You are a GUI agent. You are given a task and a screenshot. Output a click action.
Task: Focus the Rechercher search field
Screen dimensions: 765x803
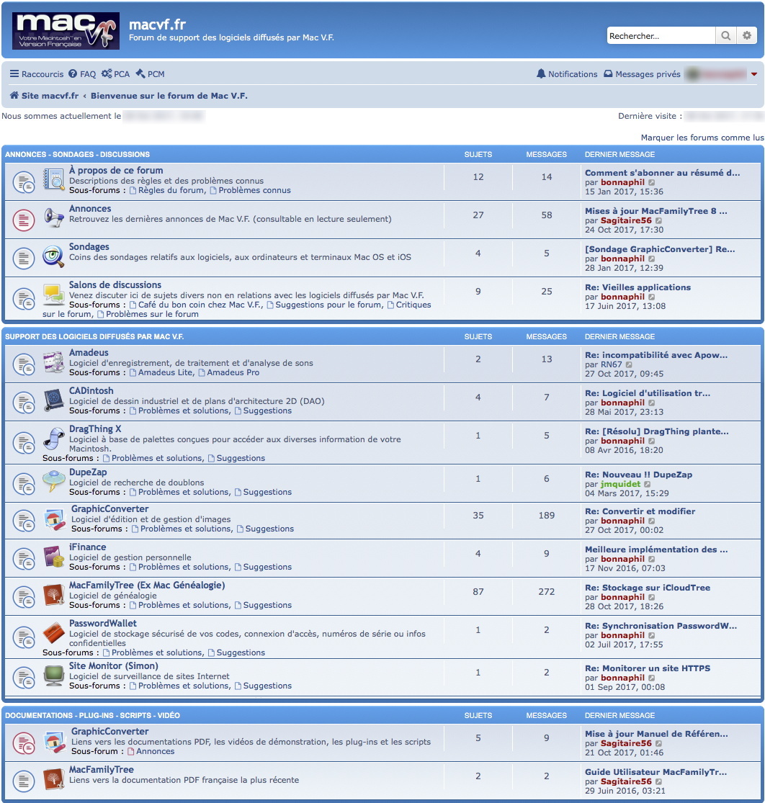[x=661, y=35]
